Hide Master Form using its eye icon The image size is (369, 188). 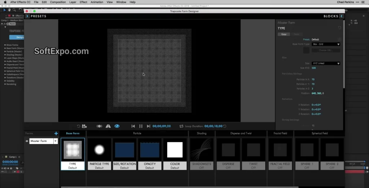[x=27, y=141]
